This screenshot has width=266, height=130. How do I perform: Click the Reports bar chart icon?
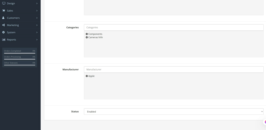4,39
